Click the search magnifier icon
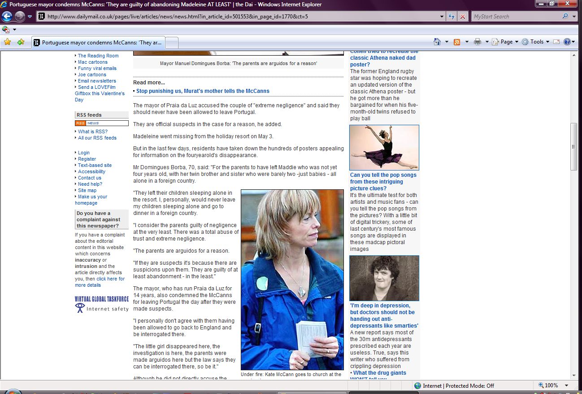Screen dimensions: 582x394 [x=565, y=17]
